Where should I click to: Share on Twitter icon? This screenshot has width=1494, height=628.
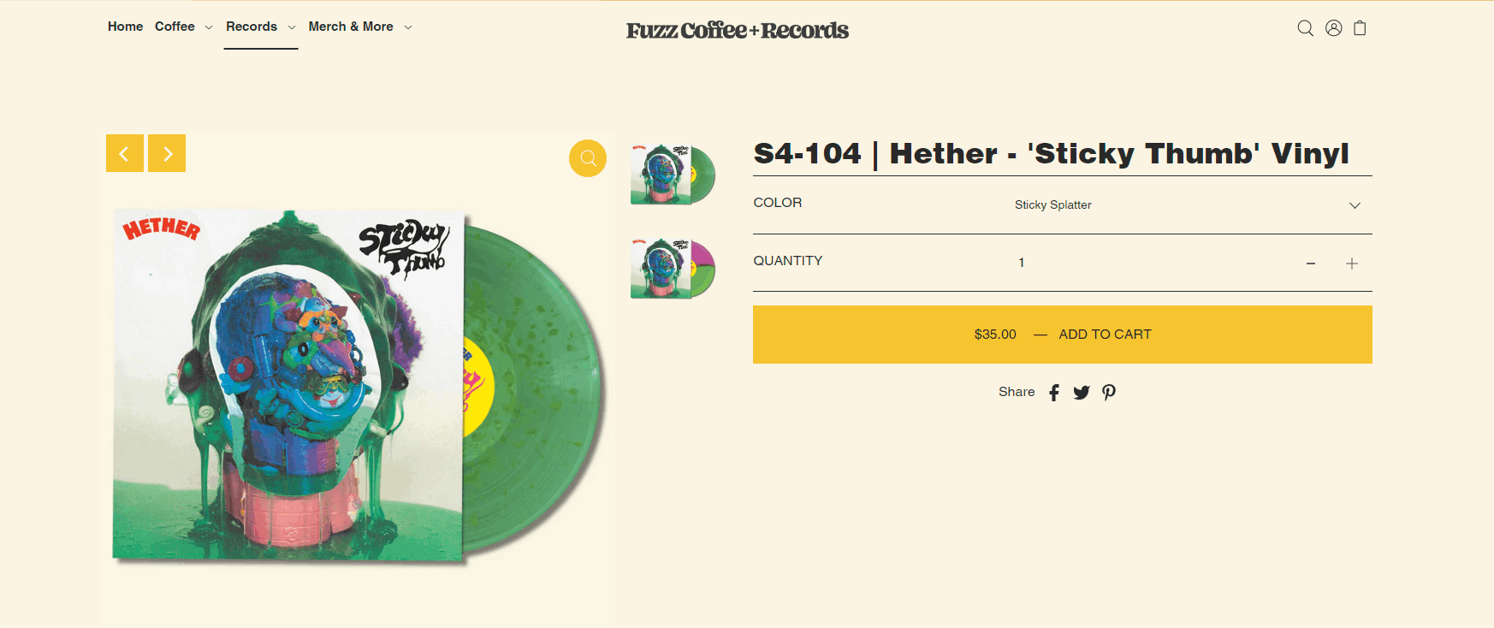(1082, 392)
